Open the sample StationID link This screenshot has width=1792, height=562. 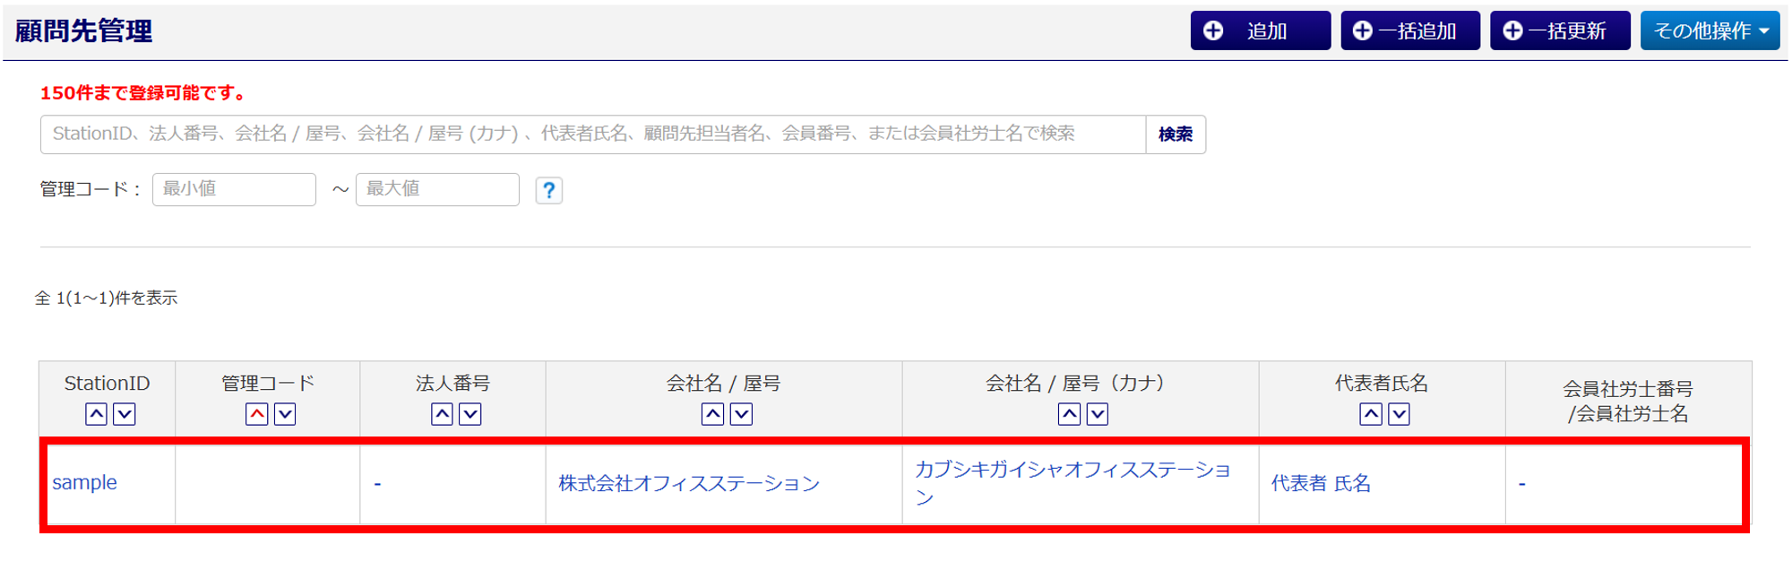84,482
